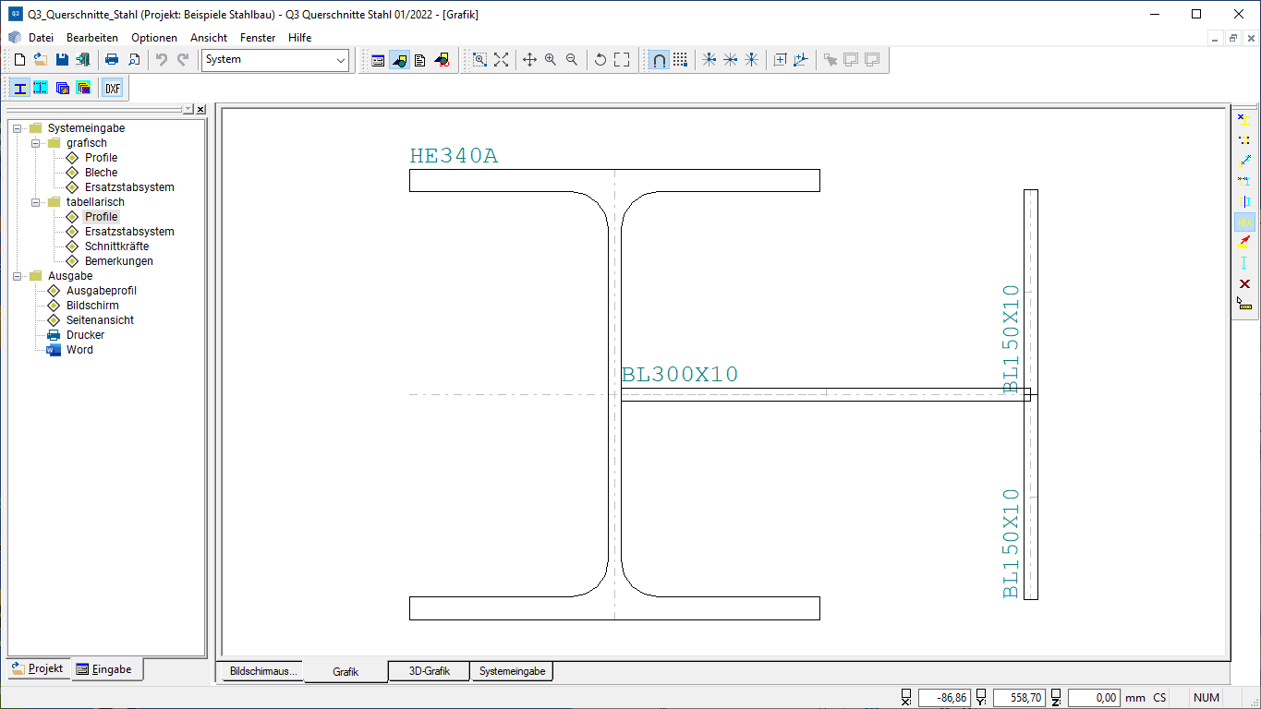
Task: Click the rotate view icon
Action: tap(600, 59)
